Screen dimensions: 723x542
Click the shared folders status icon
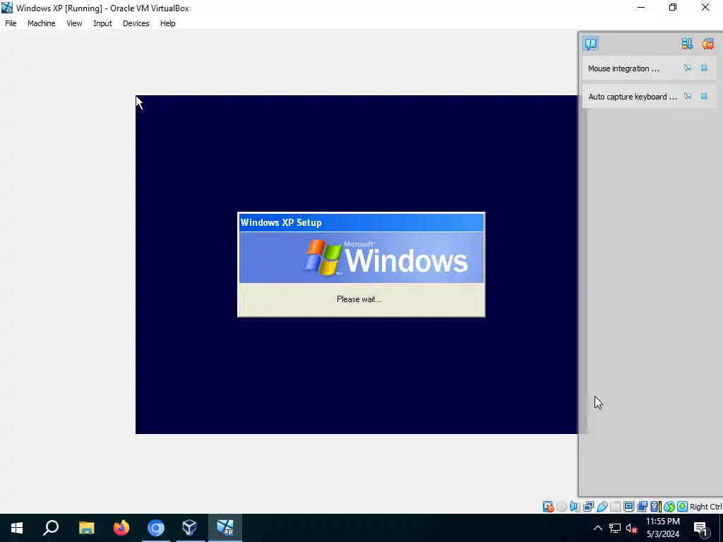click(615, 507)
